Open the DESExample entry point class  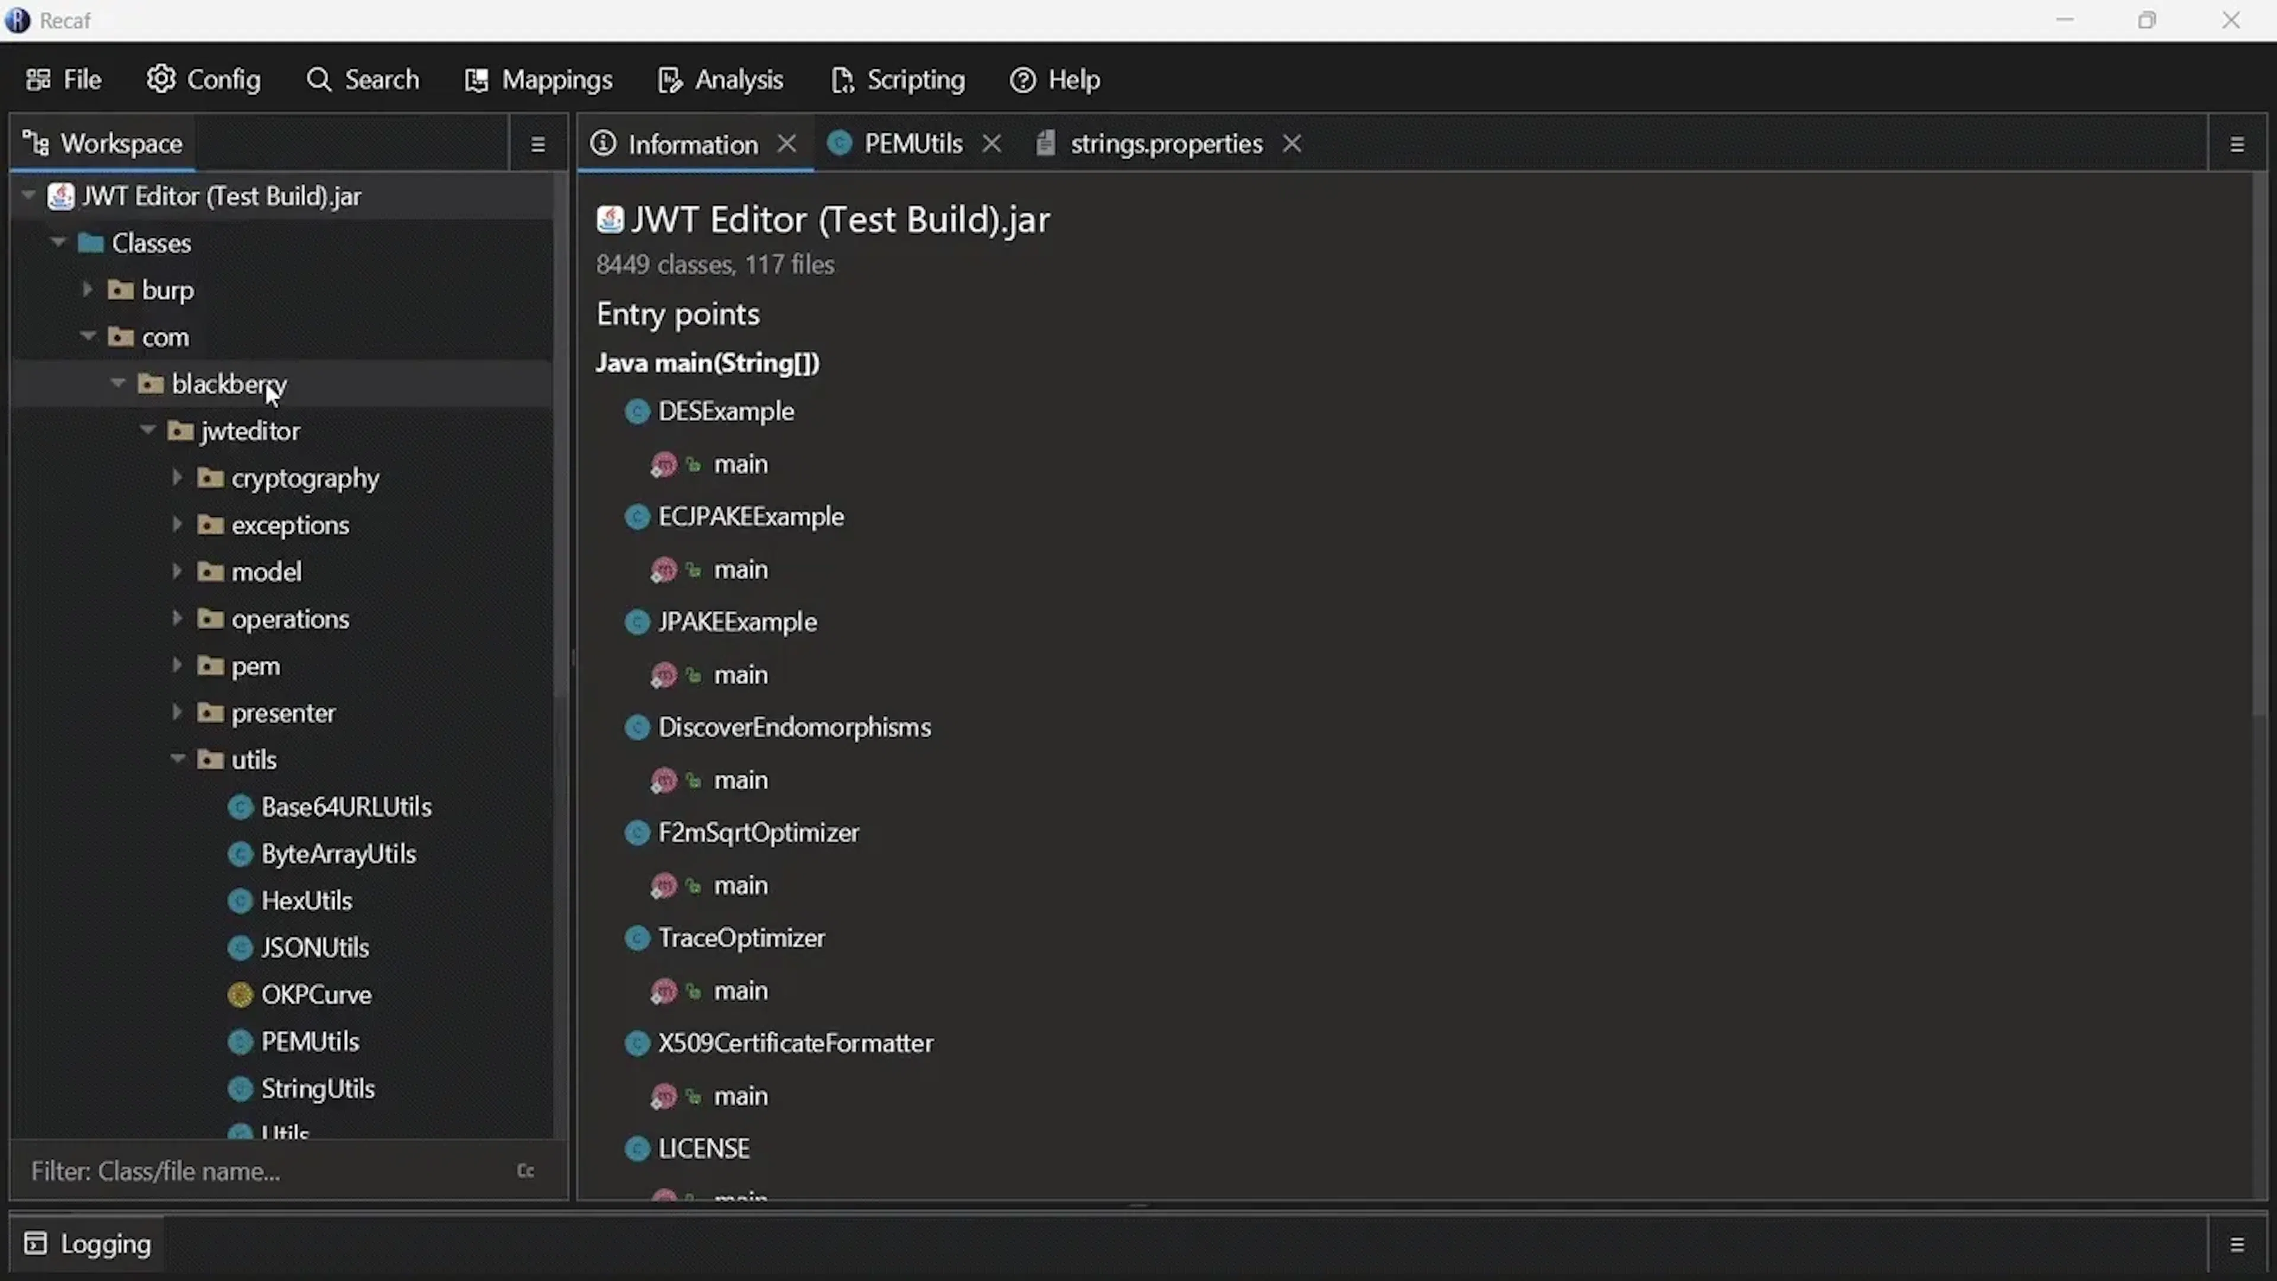tap(726, 411)
